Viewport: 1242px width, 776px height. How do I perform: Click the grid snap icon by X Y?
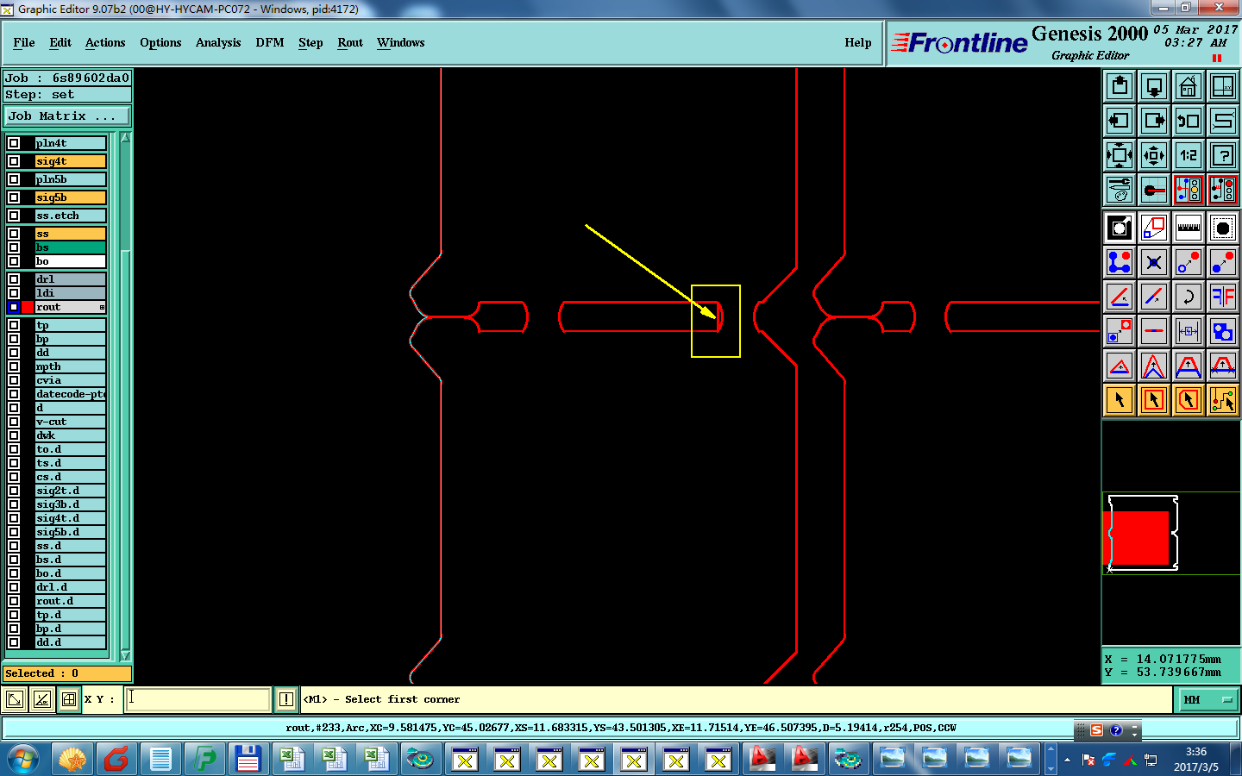[x=69, y=699]
